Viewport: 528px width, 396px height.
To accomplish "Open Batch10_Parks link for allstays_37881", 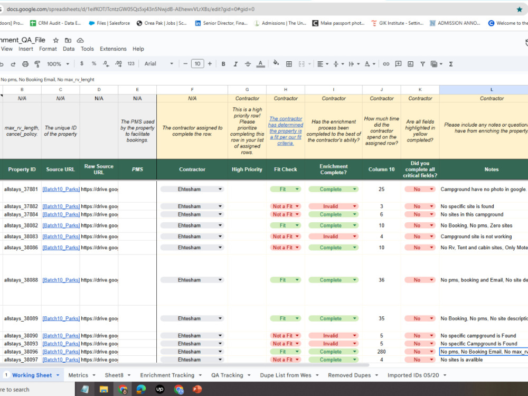I will click(x=61, y=189).
